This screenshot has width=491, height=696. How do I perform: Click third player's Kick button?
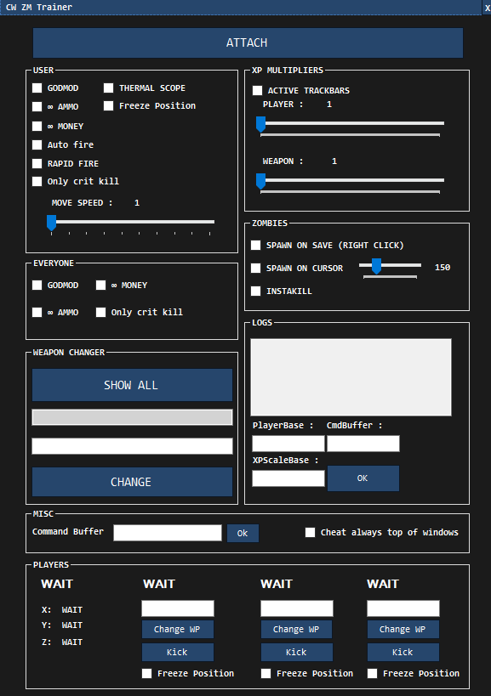point(297,652)
